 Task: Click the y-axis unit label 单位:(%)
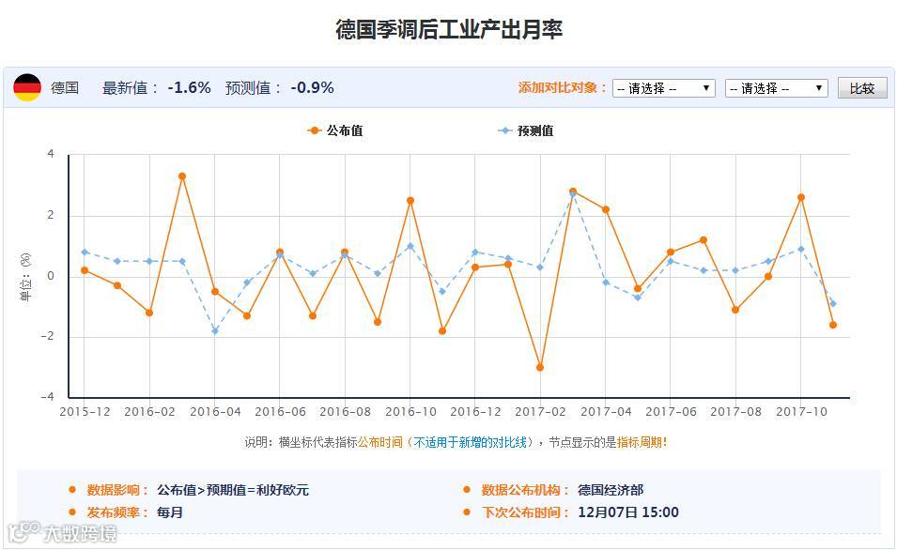pyautogui.click(x=25, y=277)
